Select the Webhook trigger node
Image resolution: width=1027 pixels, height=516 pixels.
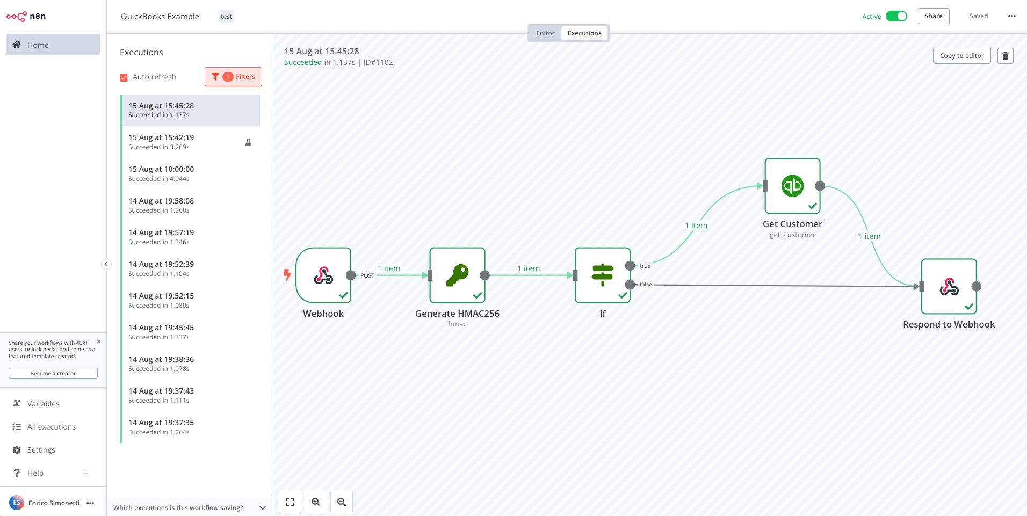pyautogui.click(x=323, y=275)
